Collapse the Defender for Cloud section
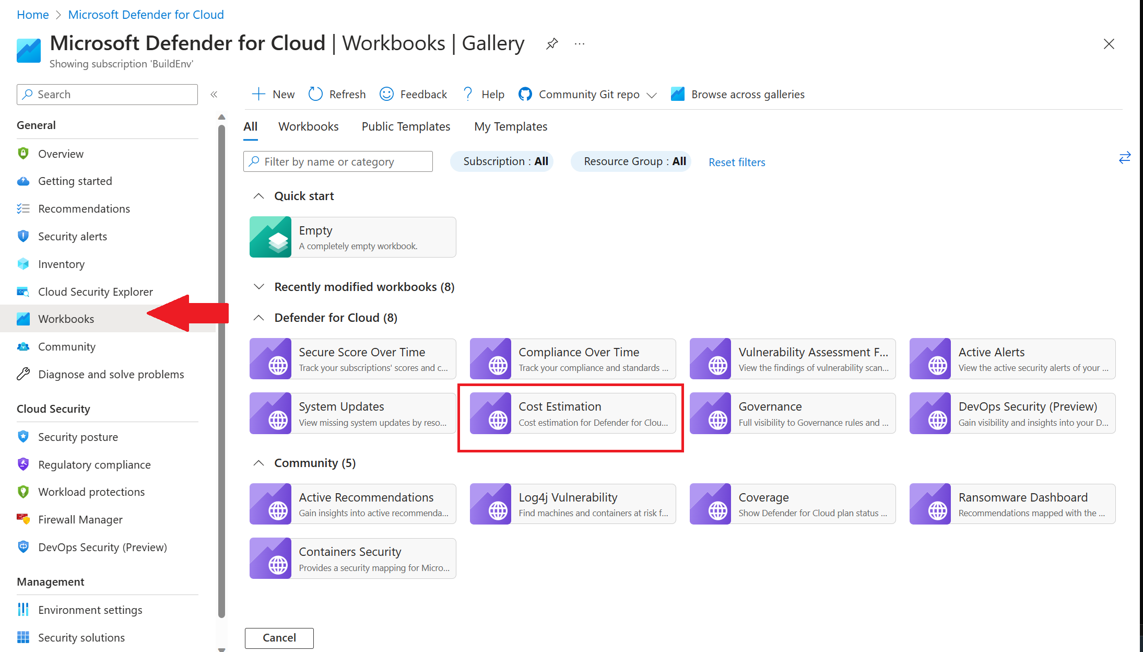The width and height of the screenshot is (1143, 652). click(258, 318)
